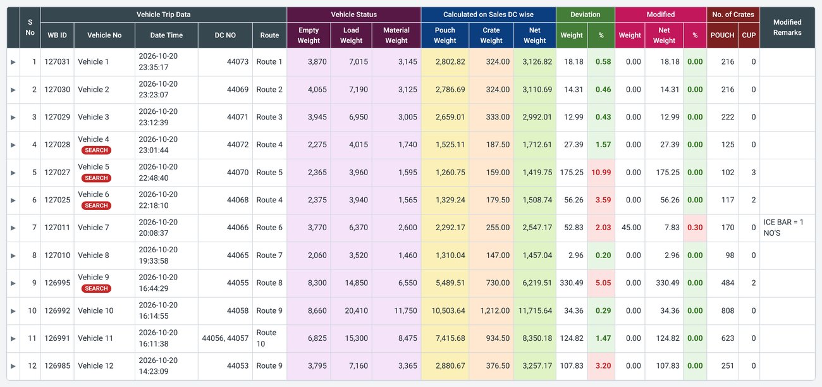Image resolution: width=822 pixels, height=387 pixels.
Task: Expand the row for WB ID 127010
Action: 13,255
